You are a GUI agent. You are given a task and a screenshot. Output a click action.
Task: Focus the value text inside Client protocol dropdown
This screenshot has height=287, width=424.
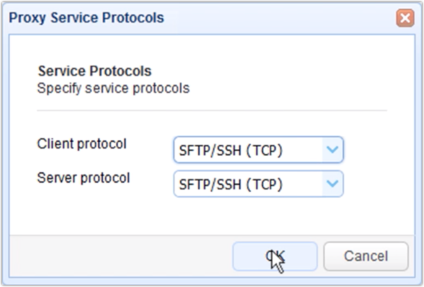[x=231, y=150]
